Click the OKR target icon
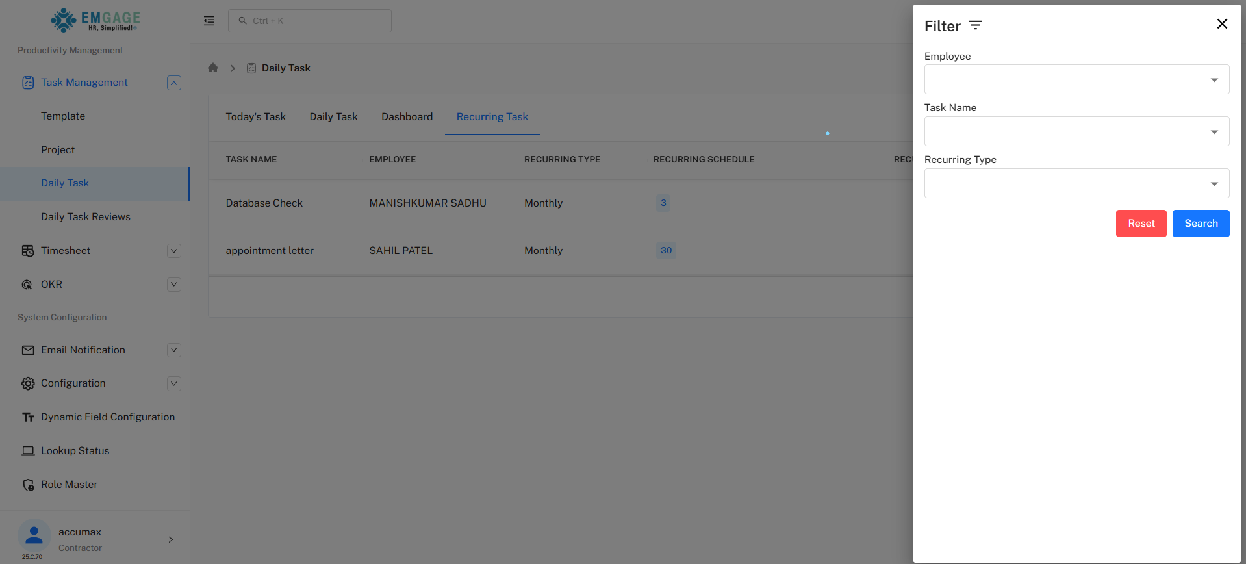Screen dimensions: 1246x564 (x=27, y=285)
